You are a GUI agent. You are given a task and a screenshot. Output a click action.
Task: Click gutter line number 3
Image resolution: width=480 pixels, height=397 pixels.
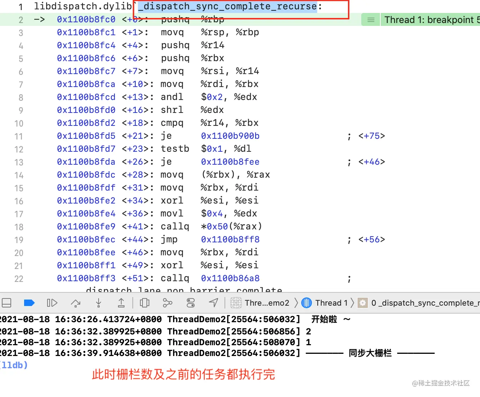[x=21, y=33]
